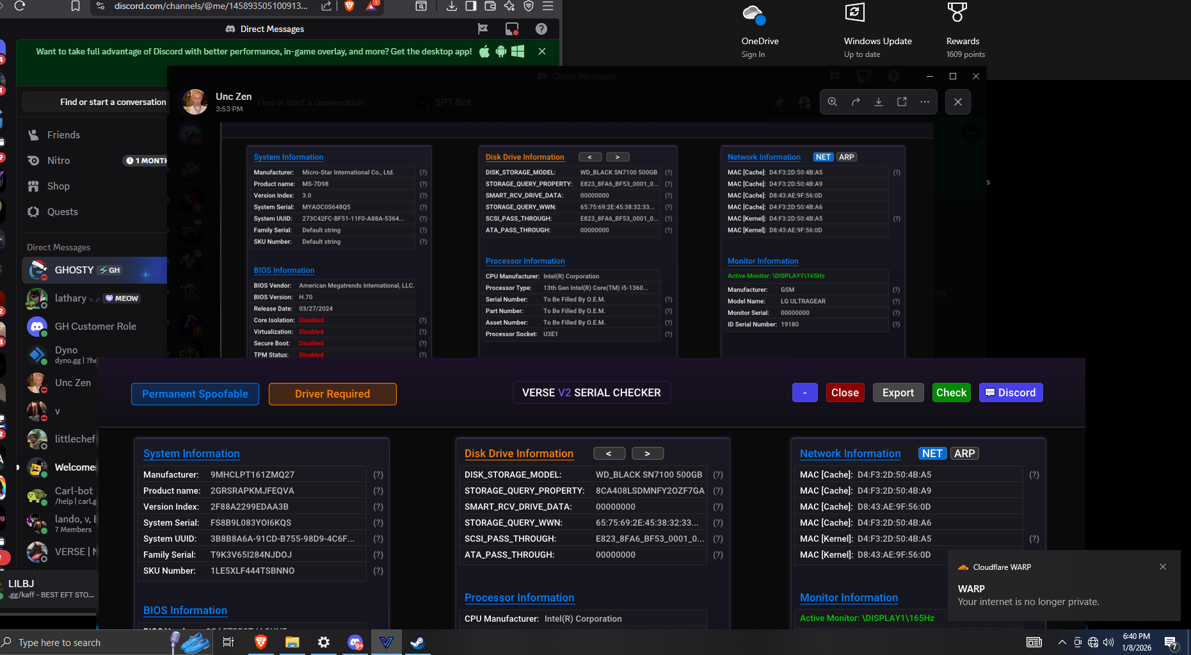Screen dimensions: 1191x655
Task: Click the Brave Shields lion icon
Action: click(349, 6)
